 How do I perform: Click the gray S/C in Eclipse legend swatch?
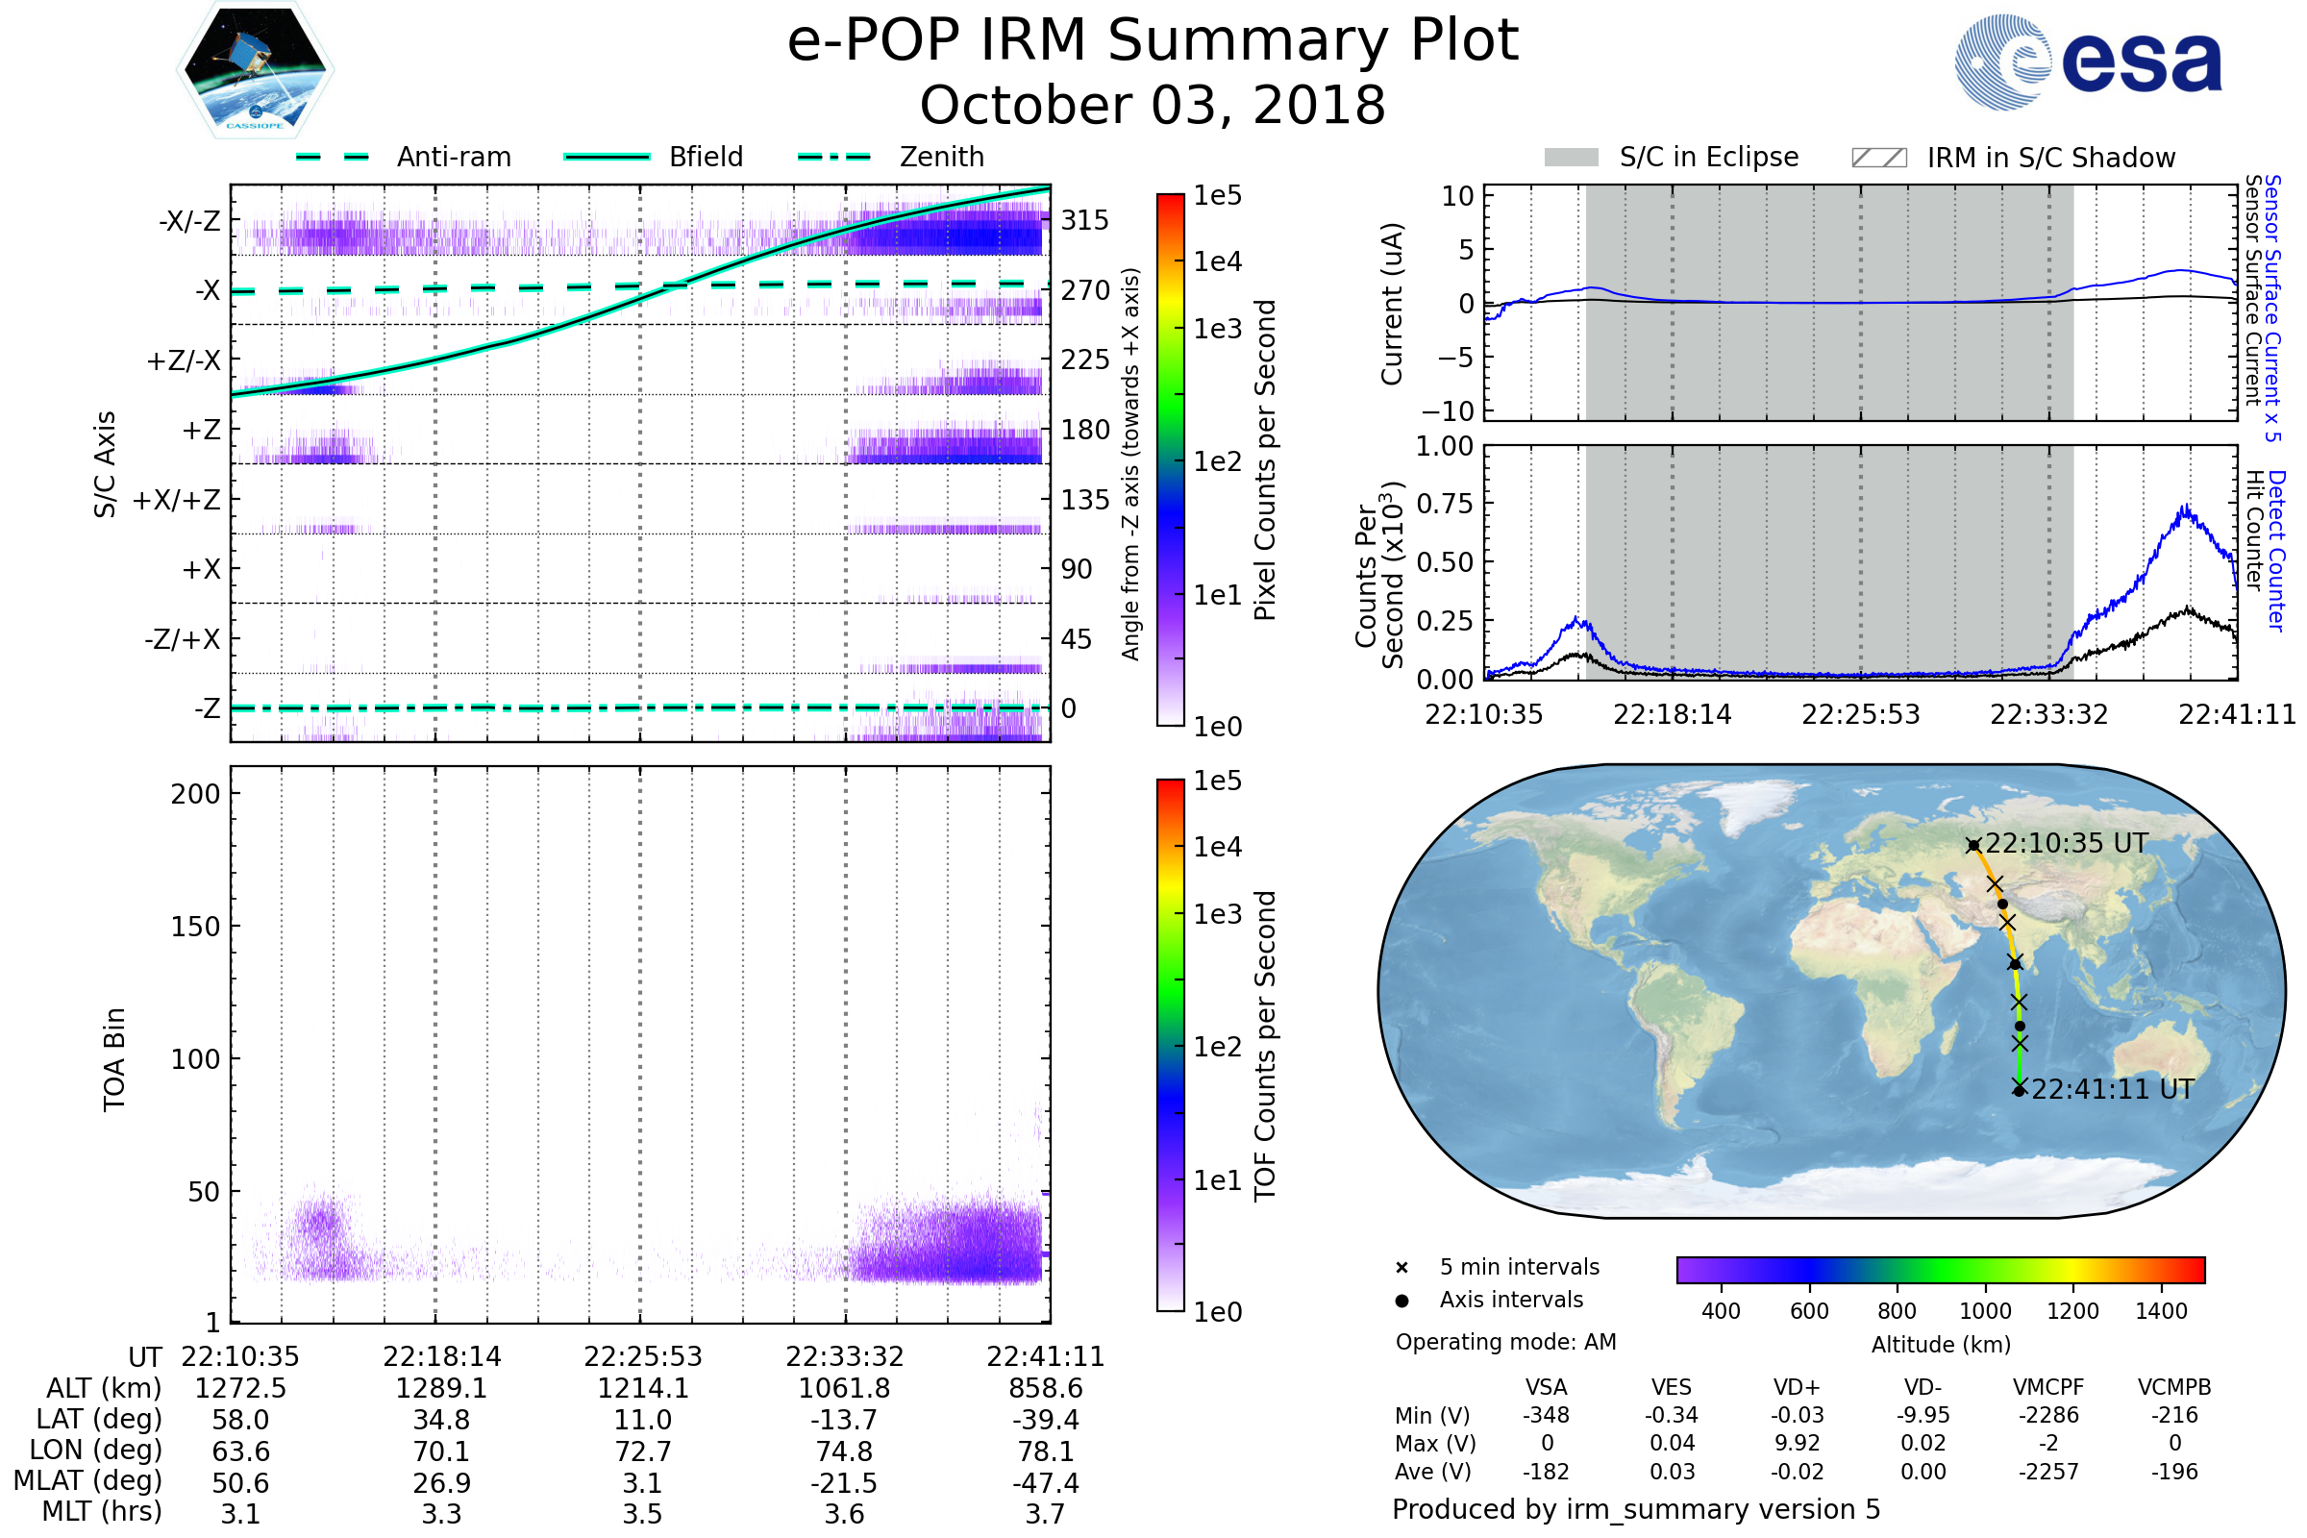coord(1572,158)
